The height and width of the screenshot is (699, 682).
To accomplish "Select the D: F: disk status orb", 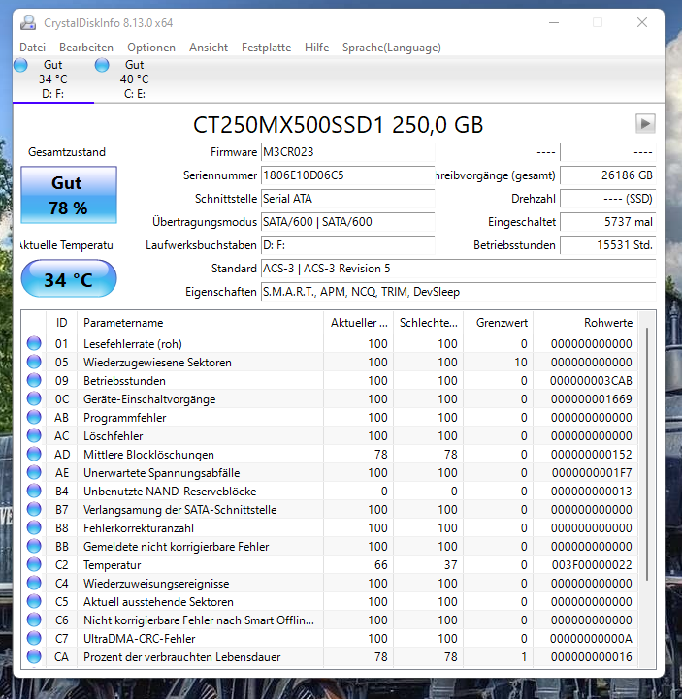I will (x=20, y=65).
